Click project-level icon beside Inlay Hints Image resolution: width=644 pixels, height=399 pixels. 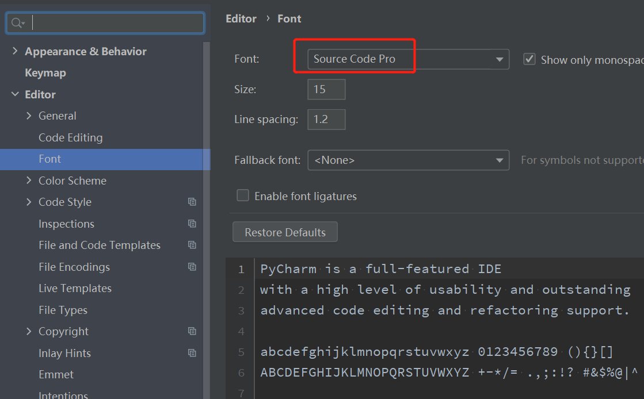tap(192, 353)
